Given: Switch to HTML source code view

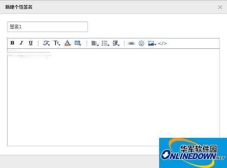Looking at the screenshot, I should (162, 43).
